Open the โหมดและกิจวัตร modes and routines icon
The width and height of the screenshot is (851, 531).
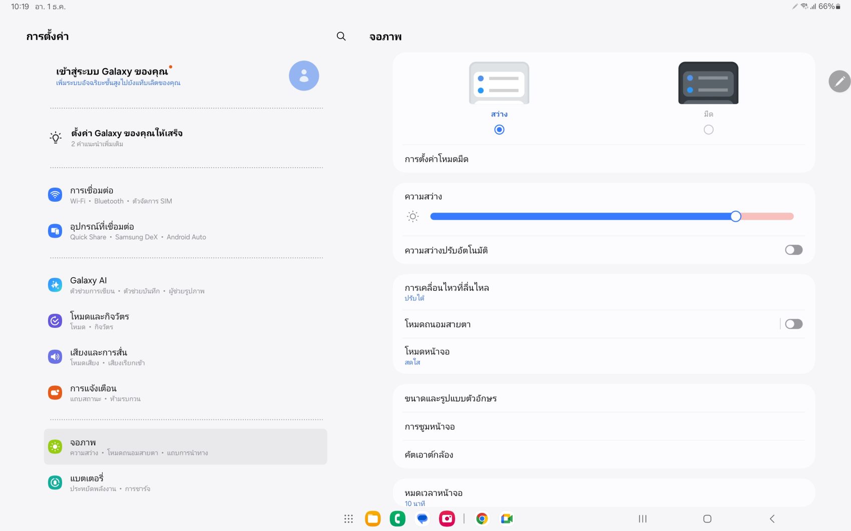pos(55,321)
